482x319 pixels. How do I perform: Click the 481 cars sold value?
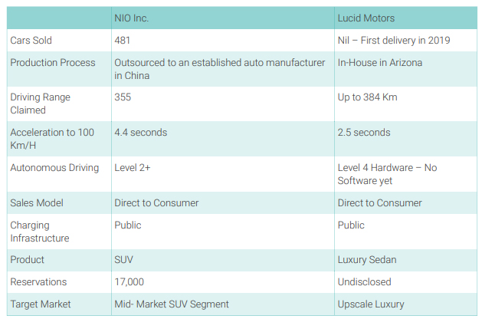122,41
